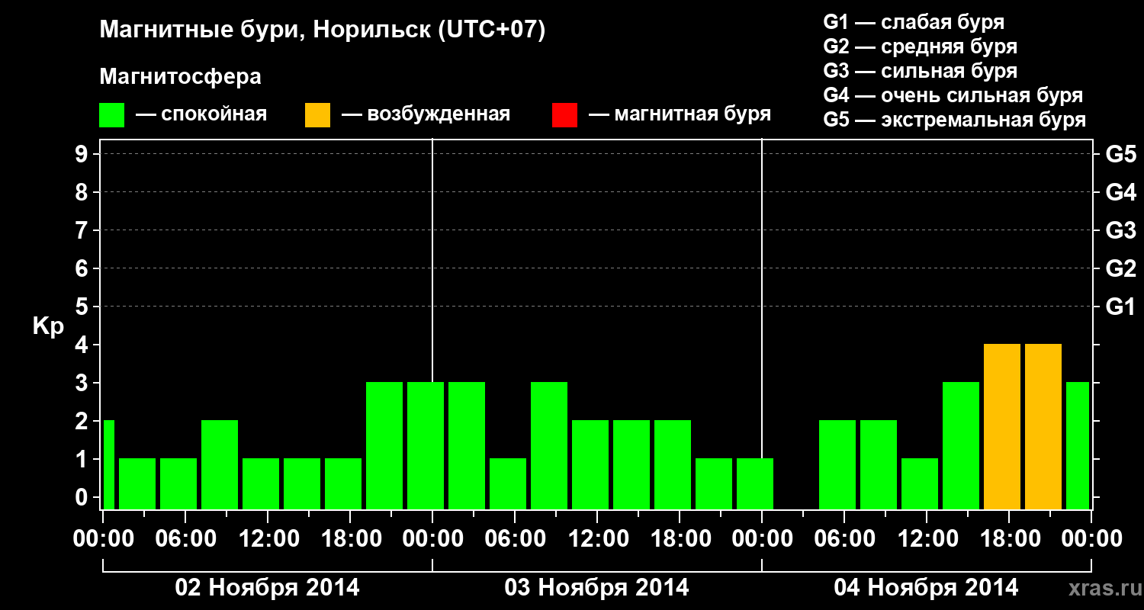
Task: Click the right-axis 'G2' scale label
Action: coord(1120,268)
